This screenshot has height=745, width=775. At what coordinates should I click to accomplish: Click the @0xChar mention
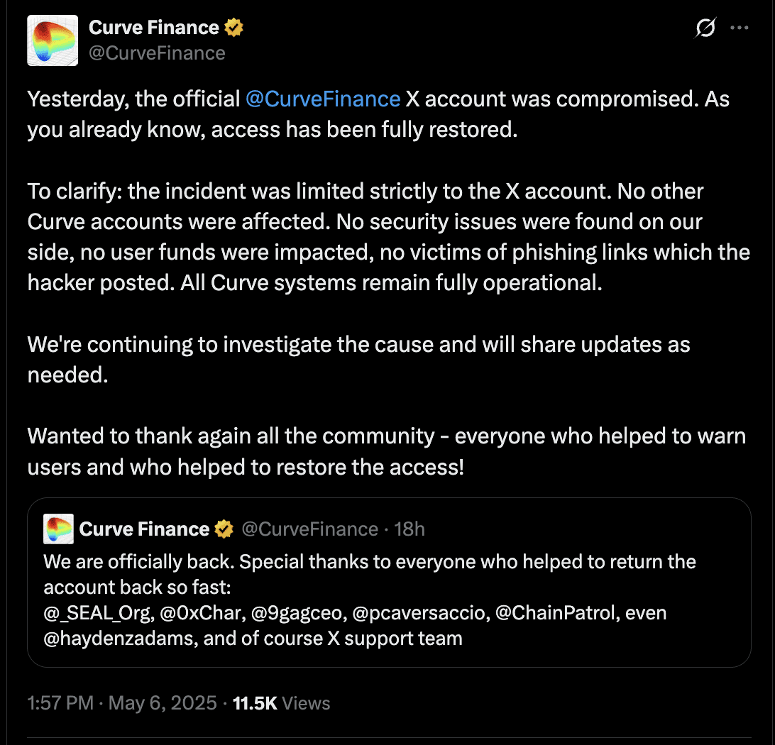click(x=203, y=613)
